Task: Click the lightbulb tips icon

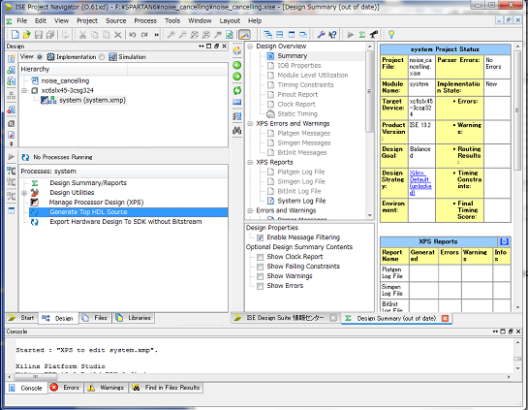Action: coord(391,34)
